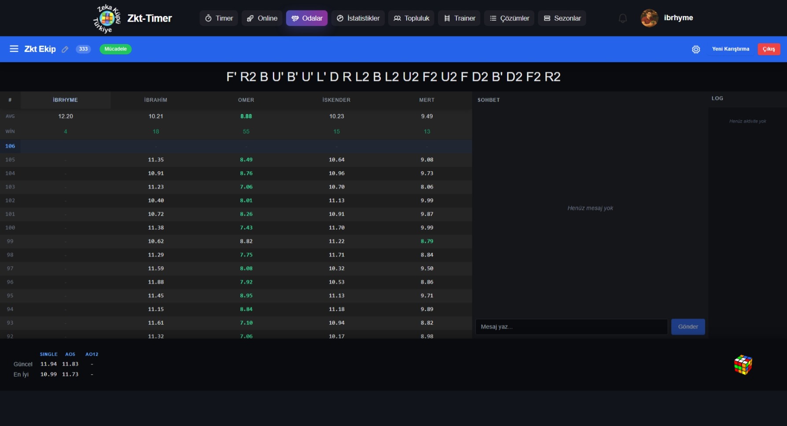
Task: Open İstatistikler from the navigation bar
Action: [x=358, y=18]
